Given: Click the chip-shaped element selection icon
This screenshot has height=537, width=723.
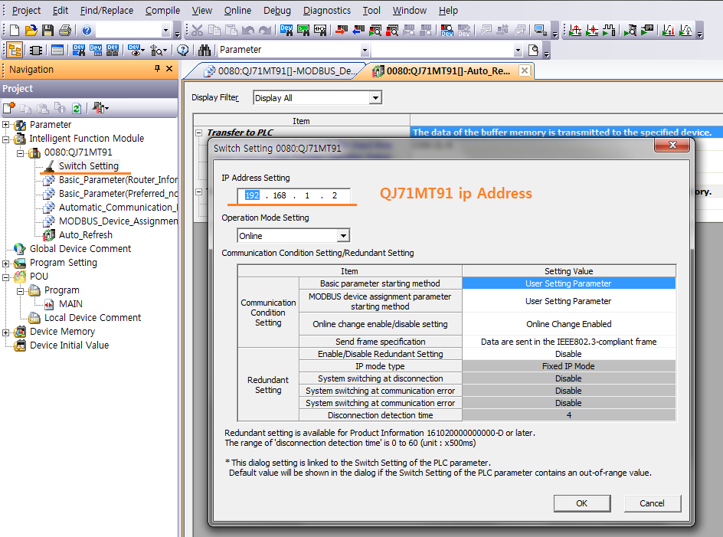Looking at the screenshot, I should tap(35, 50).
